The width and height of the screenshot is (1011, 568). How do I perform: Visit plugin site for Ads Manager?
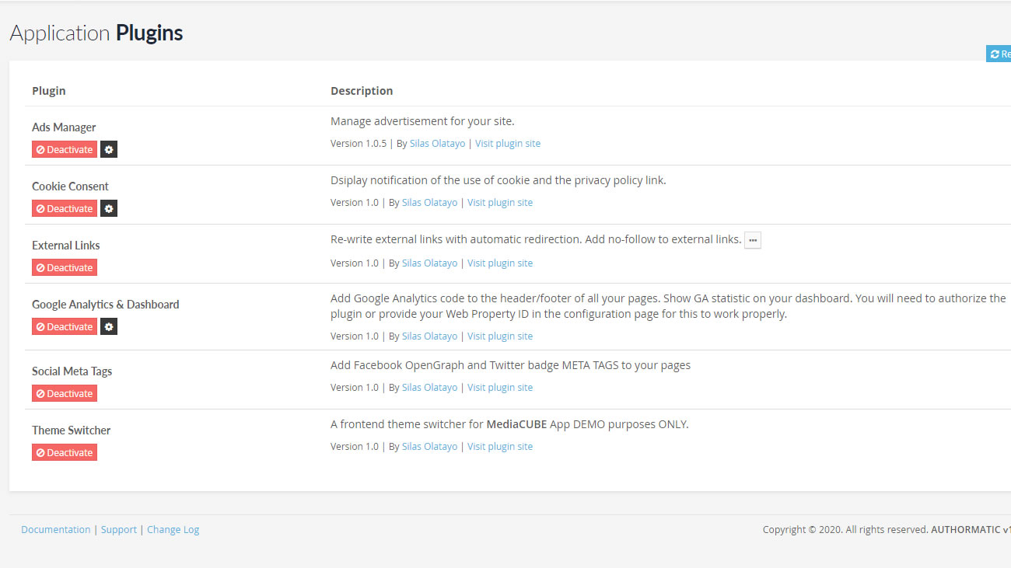click(508, 144)
